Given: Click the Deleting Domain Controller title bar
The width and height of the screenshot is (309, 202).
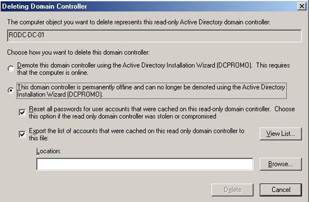Looking at the screenshot, I should 149,7.
